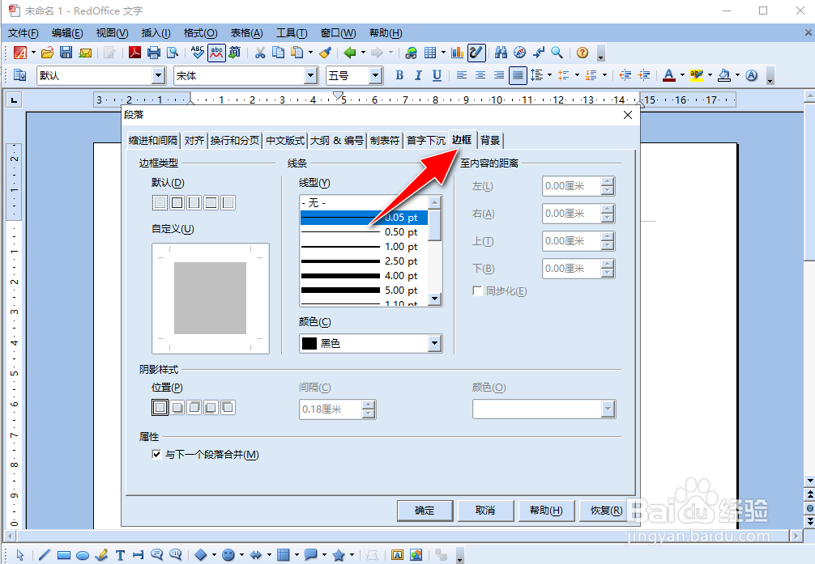Align text to the left
Screen dimensions: 815x564
click(x=462, y=75)
